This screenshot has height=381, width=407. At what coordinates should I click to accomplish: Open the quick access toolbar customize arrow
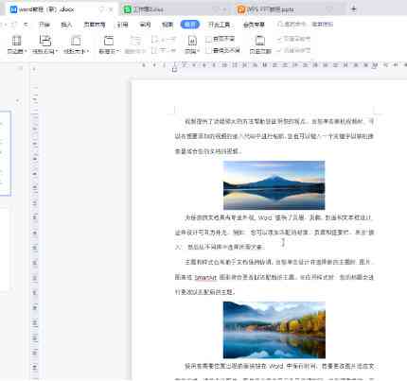pyautogui.click(x=26, y=25)
